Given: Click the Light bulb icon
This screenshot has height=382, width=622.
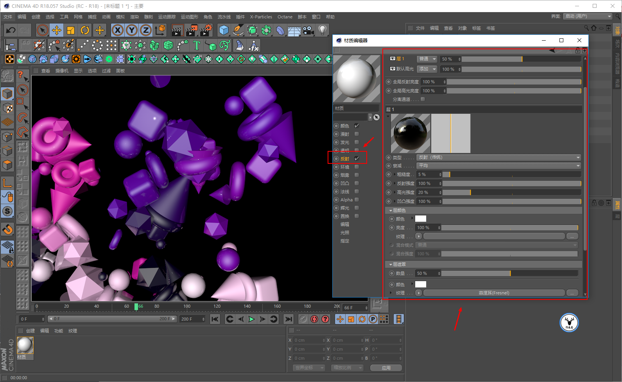Looking at the screenshot, I should [322, 30].
